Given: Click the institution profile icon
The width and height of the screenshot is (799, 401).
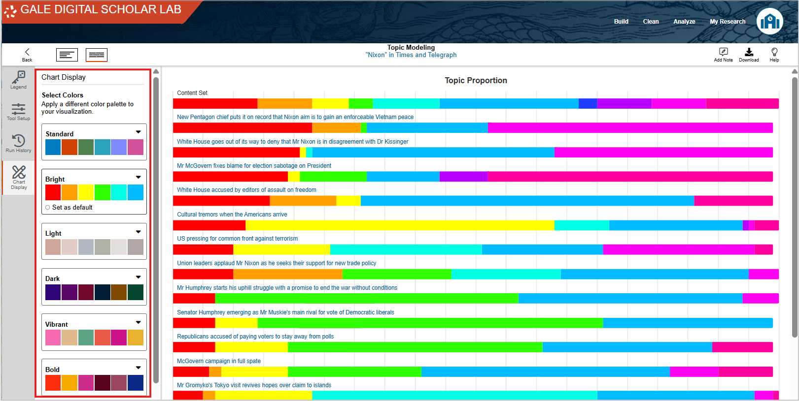Looking at the screenshot, I should coord(770,21).
